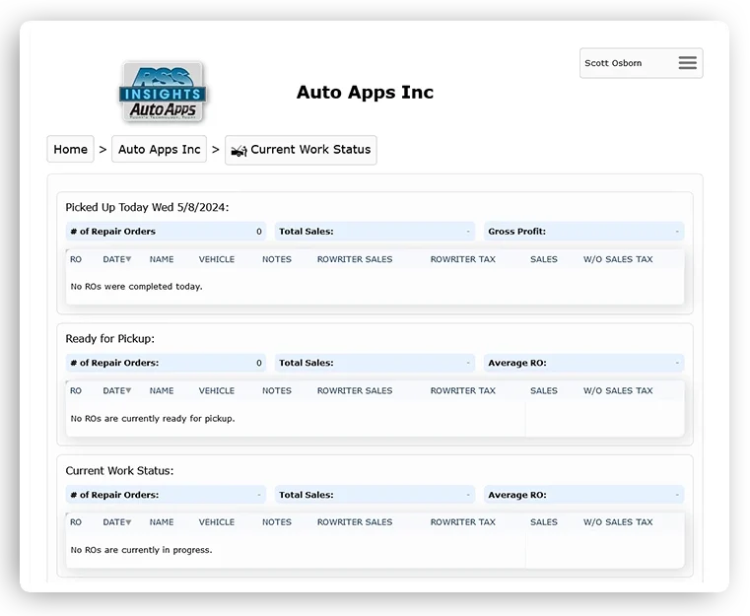Select Total Sales in Ready for Pickup section
Viewport: 750px width, 616px height.
(x=375, y=363)
